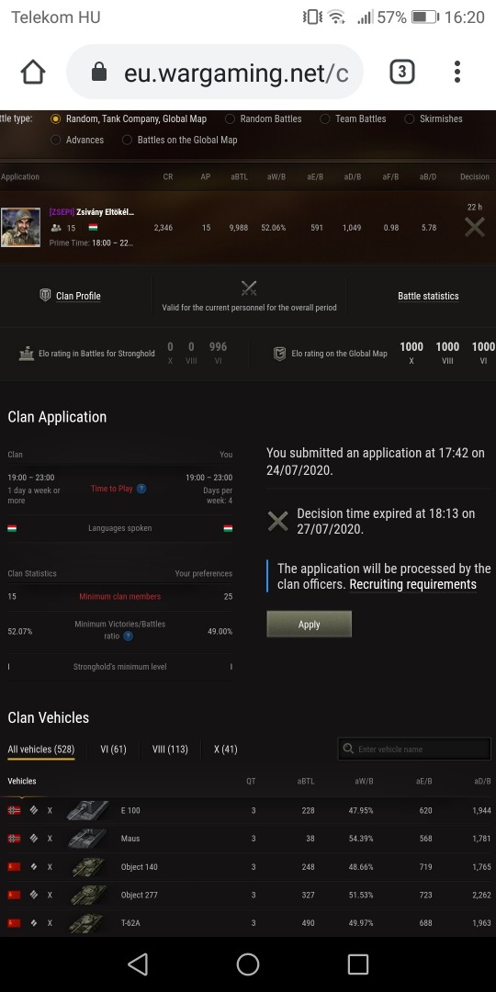Tap the vehicle search magnifier icon

click(348, 750)
